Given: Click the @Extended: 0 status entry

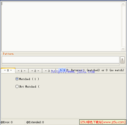Looking at the screenshot, I should pos(35,122).
